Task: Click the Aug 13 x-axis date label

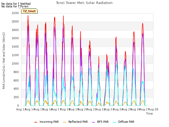Action: 21,109
